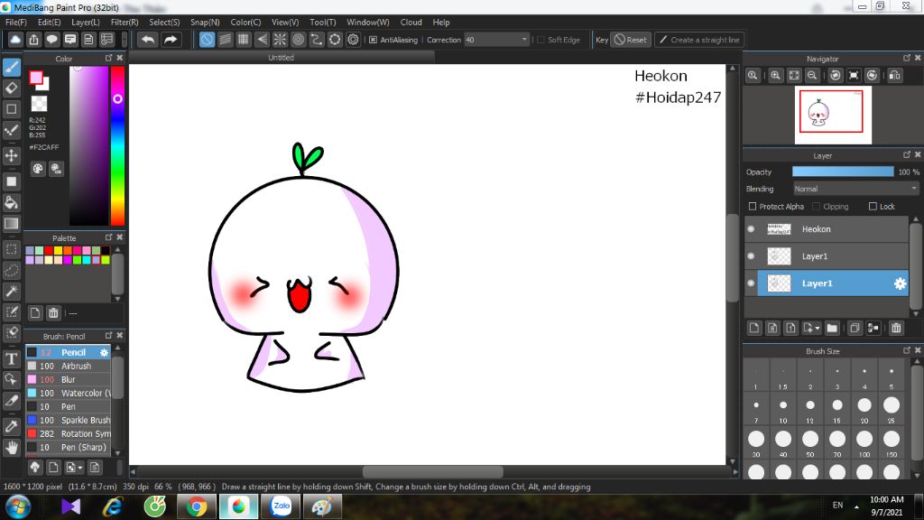Click the pink foreground color swatch
The width and height of the screenshot is (924, 520).
click(x=36, y=78)
